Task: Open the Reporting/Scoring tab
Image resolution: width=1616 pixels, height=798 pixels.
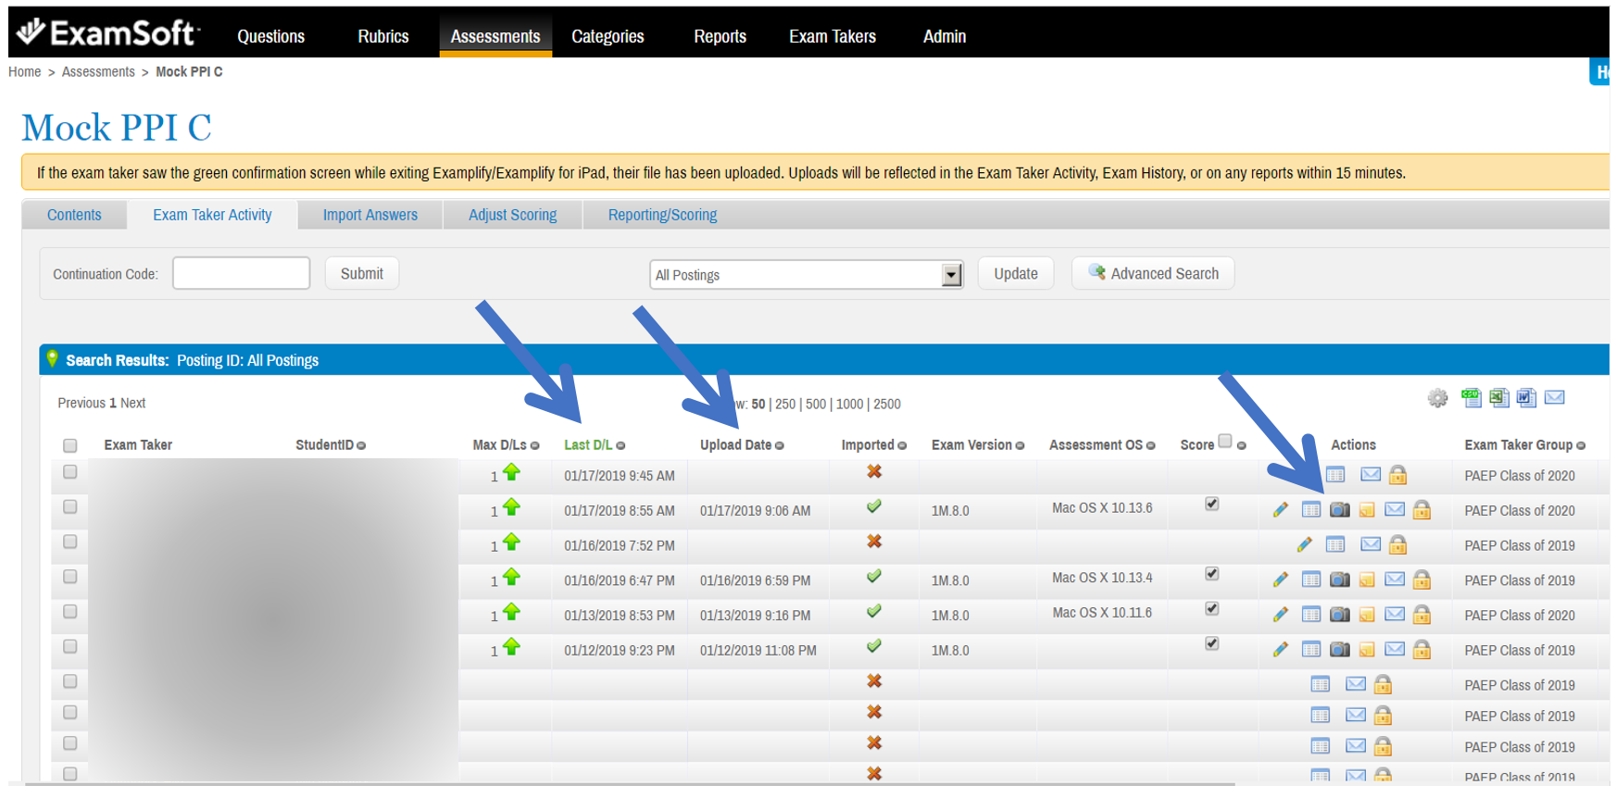Action: pos(662,215)
